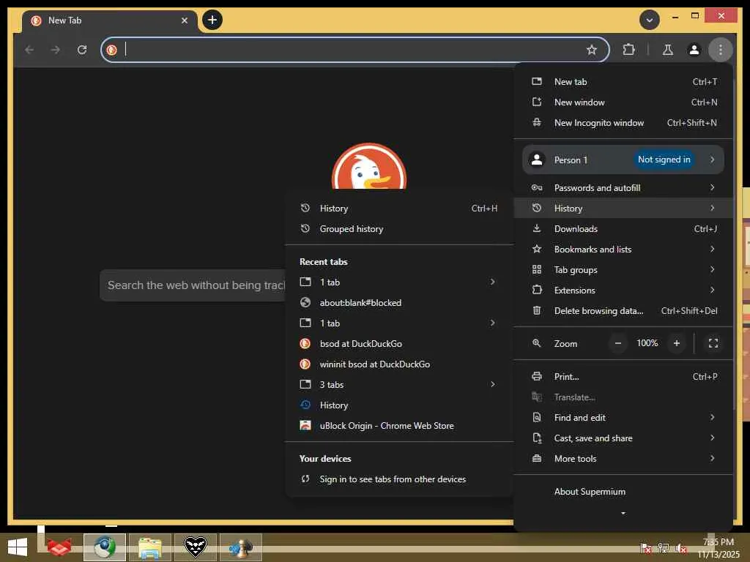
Task: Click the Not signed in badge
Action: point(664,160)
